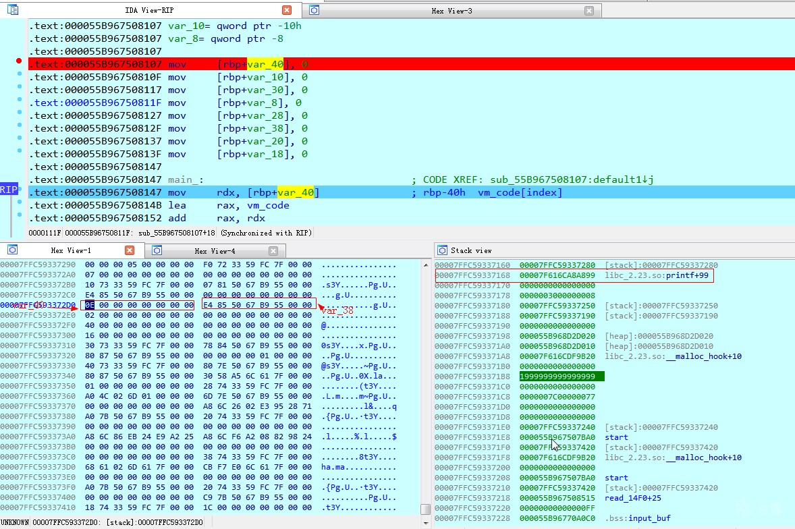Click the gutter dot beside address 55B96750812F
Screen dimensions: 795x529
point(20,125)
